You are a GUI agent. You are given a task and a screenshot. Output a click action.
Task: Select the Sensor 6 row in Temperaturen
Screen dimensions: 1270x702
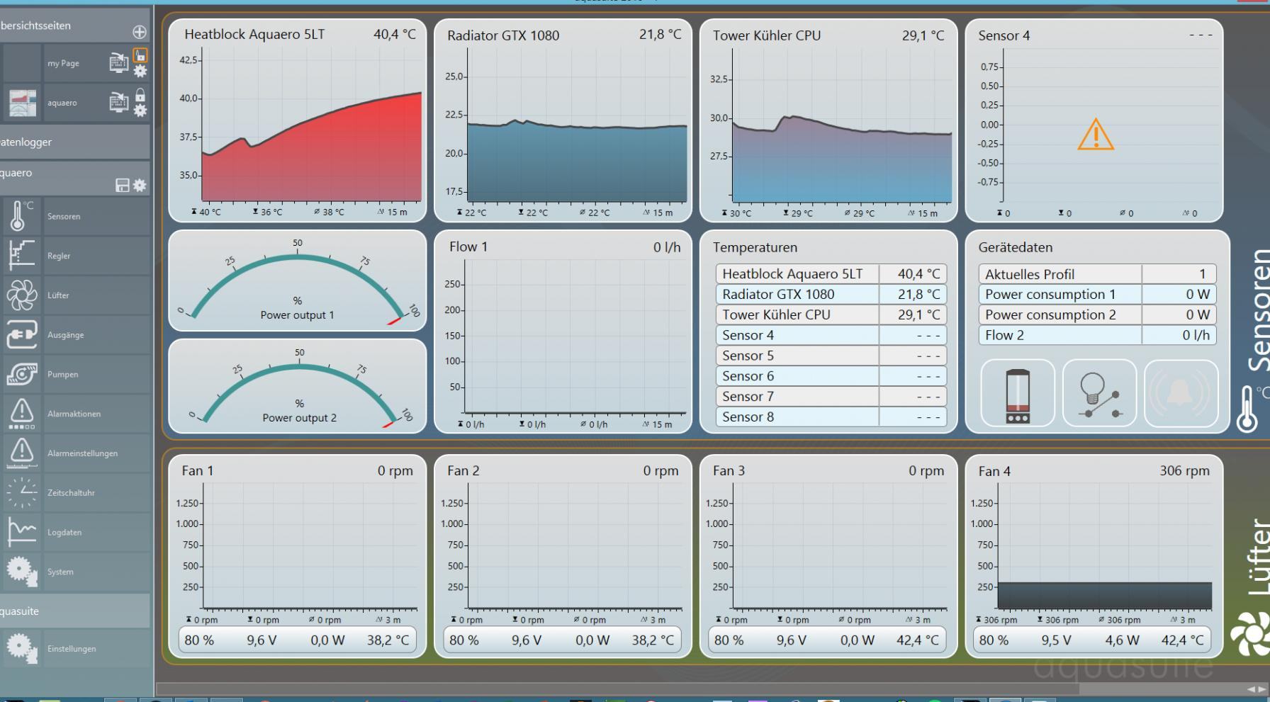coord(831,376)
